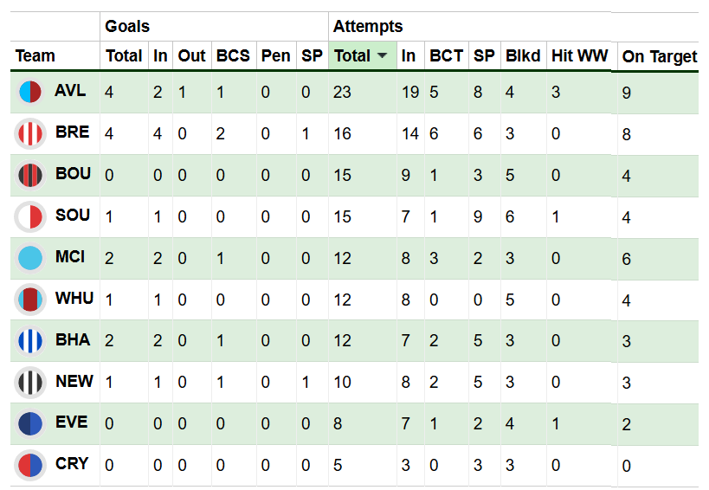The height and width of the screenshot is (490, 709).
Task: Sort by the Hit WW column header
Action: click(579, 56)
